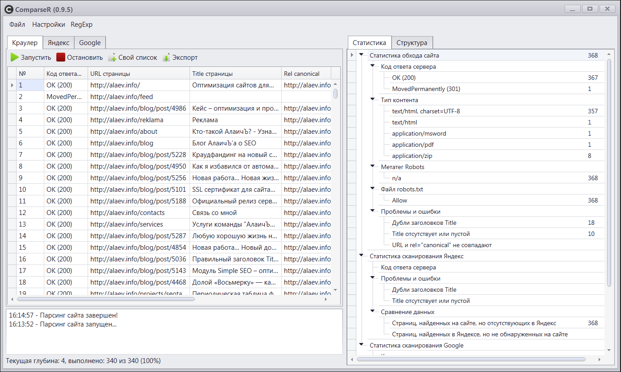Click the green Запустить play icon
Screen dimensions: 621x372
[x=15, y=58]
